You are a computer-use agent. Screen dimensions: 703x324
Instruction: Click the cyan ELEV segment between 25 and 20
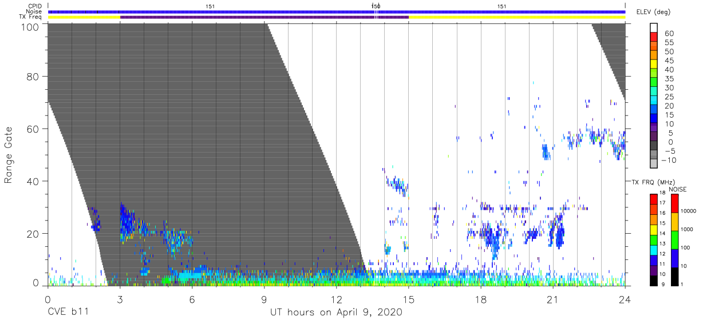click(654, 101)
